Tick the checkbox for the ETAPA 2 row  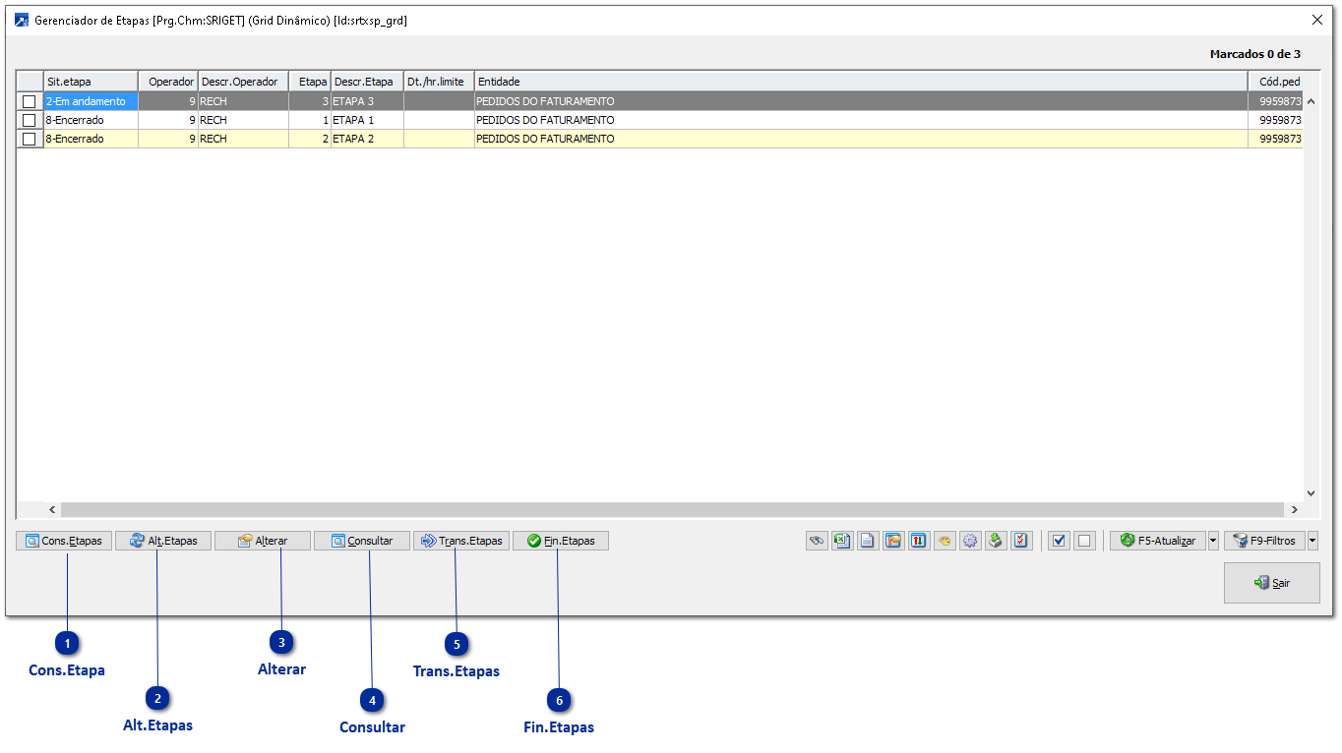[x=30, y=139]
